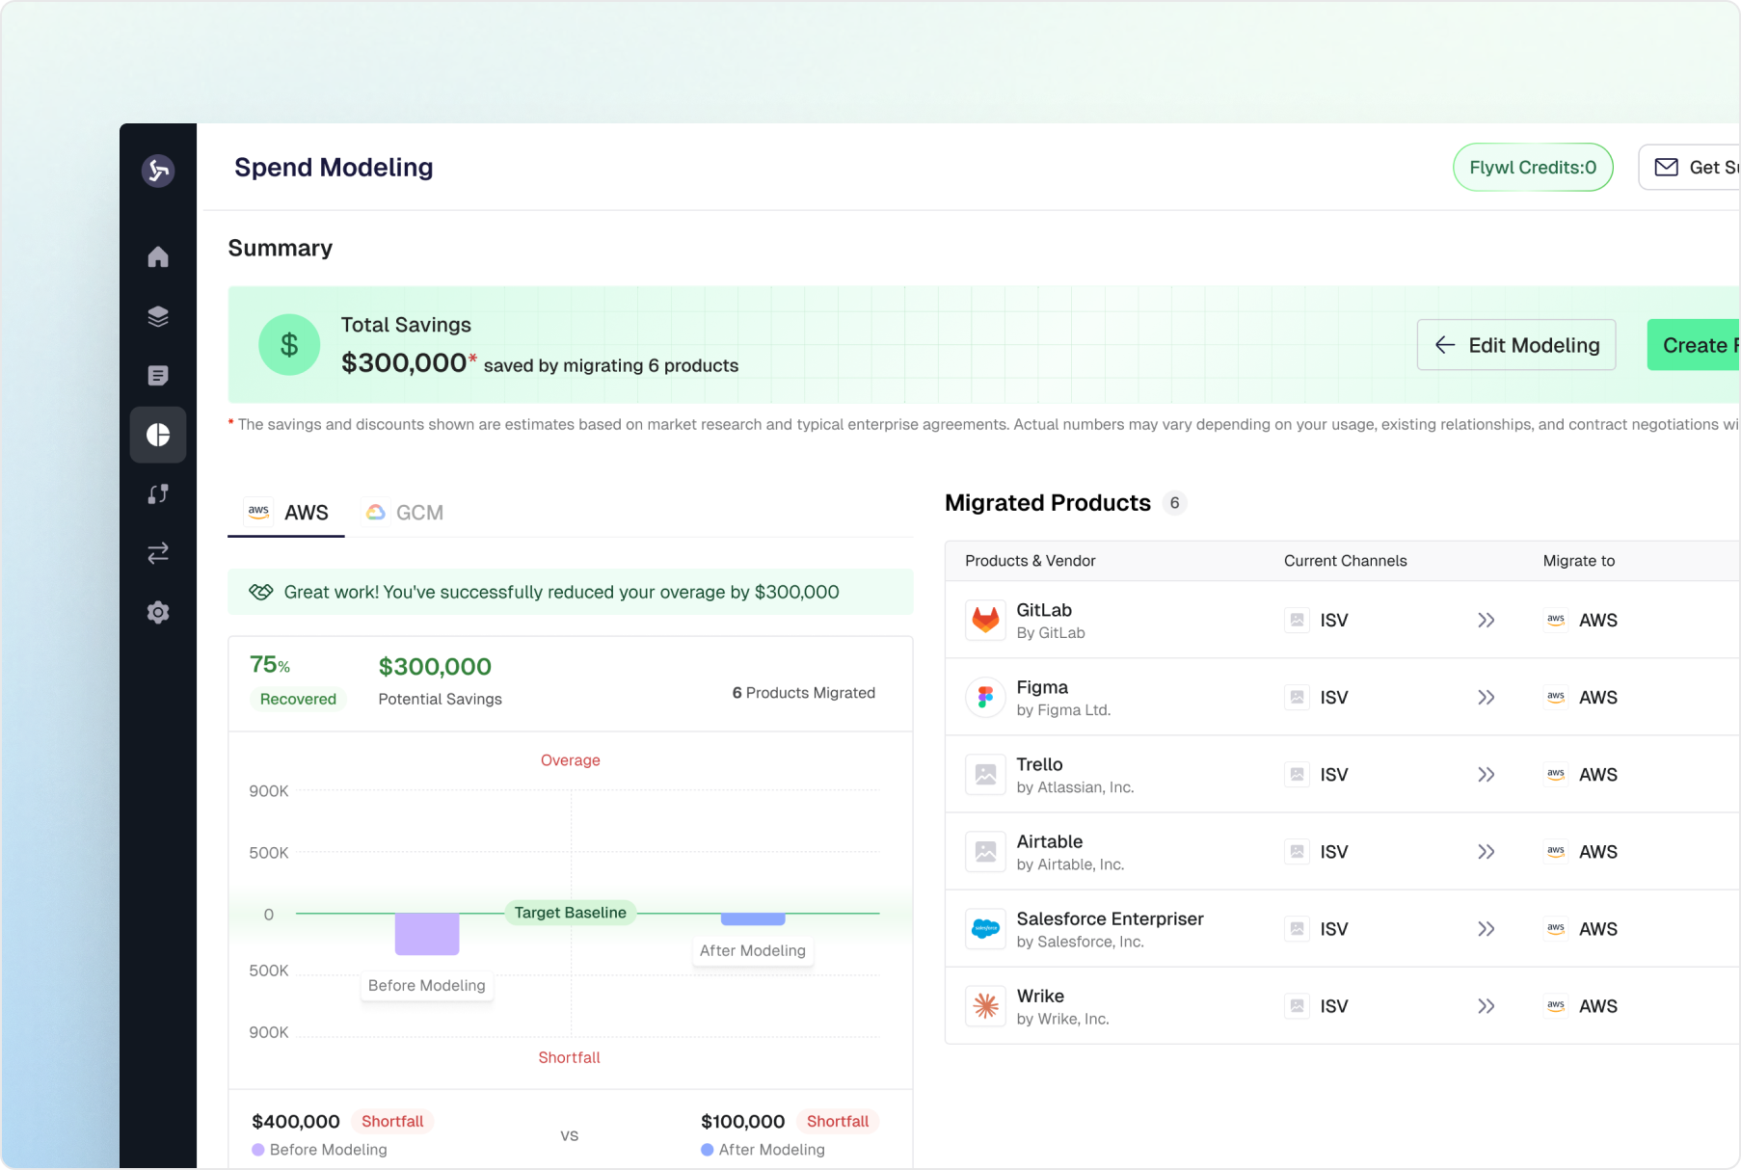Click the AWS logo in GitLab row
Screen dimensions: 1741x1170
click(1556, 620)
